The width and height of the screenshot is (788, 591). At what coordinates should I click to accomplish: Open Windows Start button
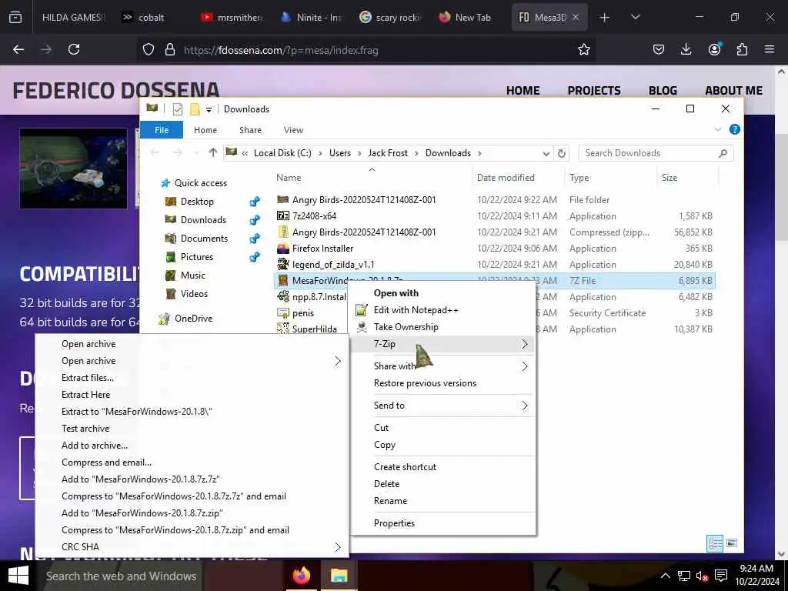(18, 576)
